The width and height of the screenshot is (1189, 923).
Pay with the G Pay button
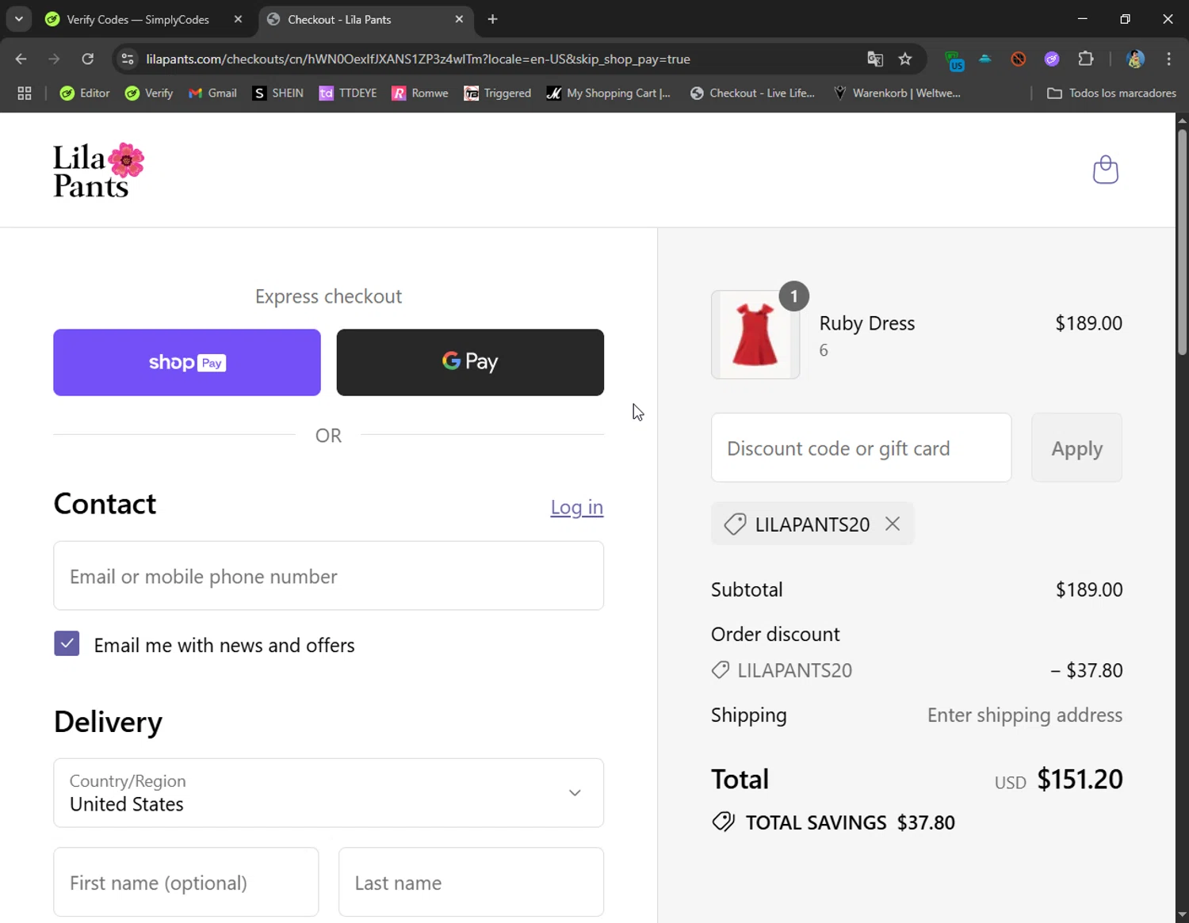(x=470, y=362)
